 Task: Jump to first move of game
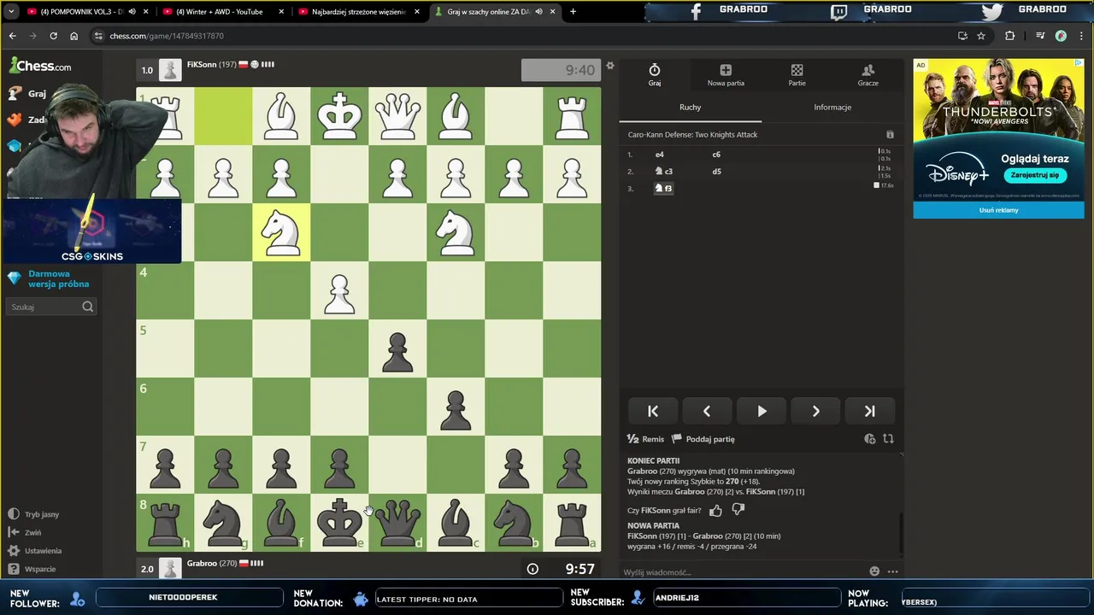click(653, 411)
